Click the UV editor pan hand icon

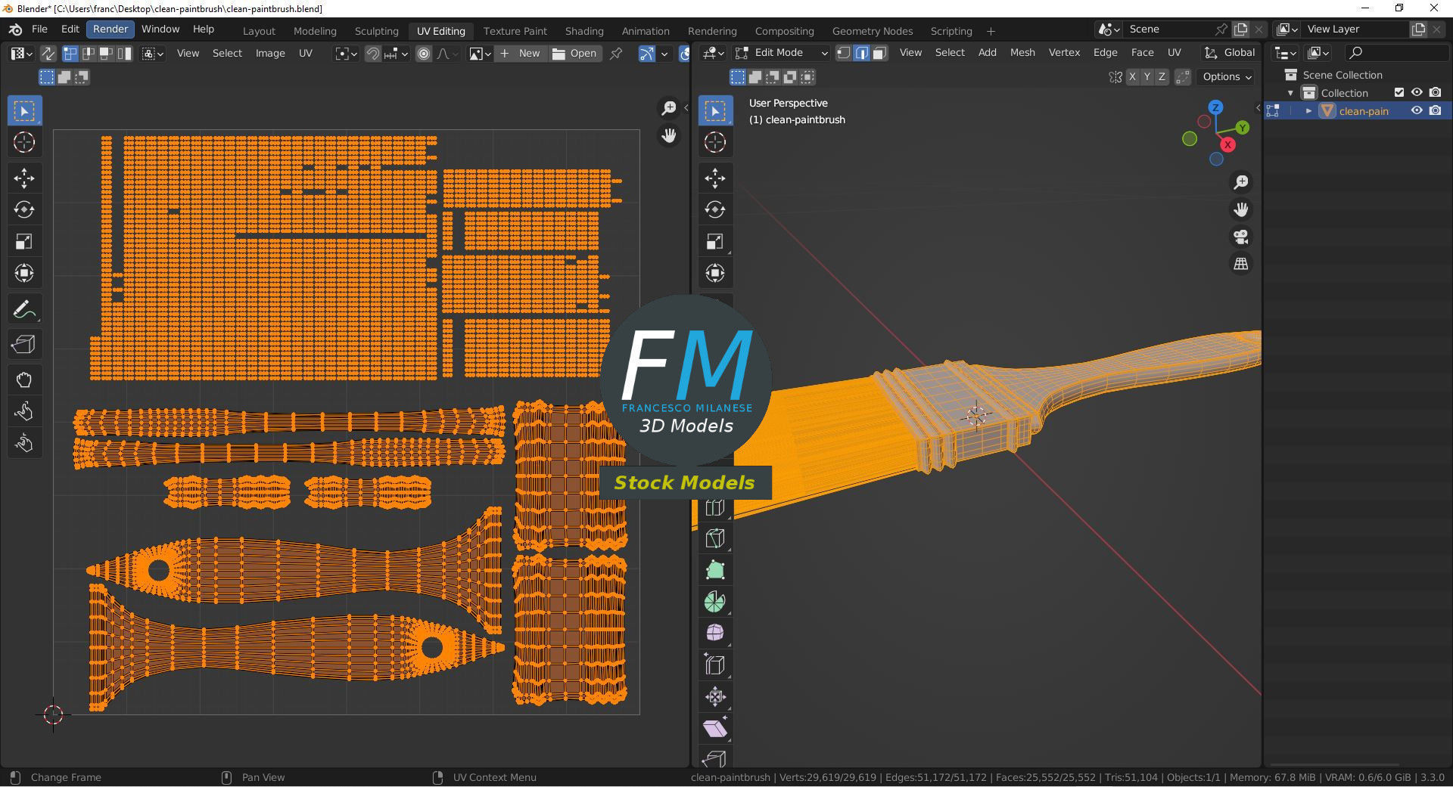pos(669,136)
